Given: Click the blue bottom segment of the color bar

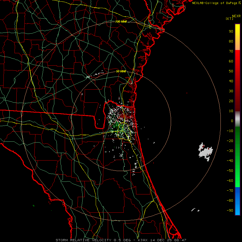Looking at the screenshot, I should click(x=237, y=201).
